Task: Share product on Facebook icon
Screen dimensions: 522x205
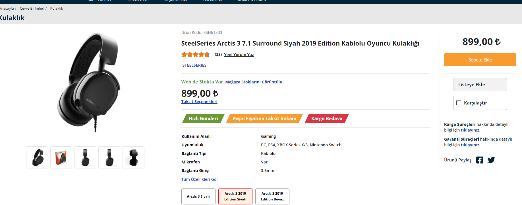Action: 480,160
